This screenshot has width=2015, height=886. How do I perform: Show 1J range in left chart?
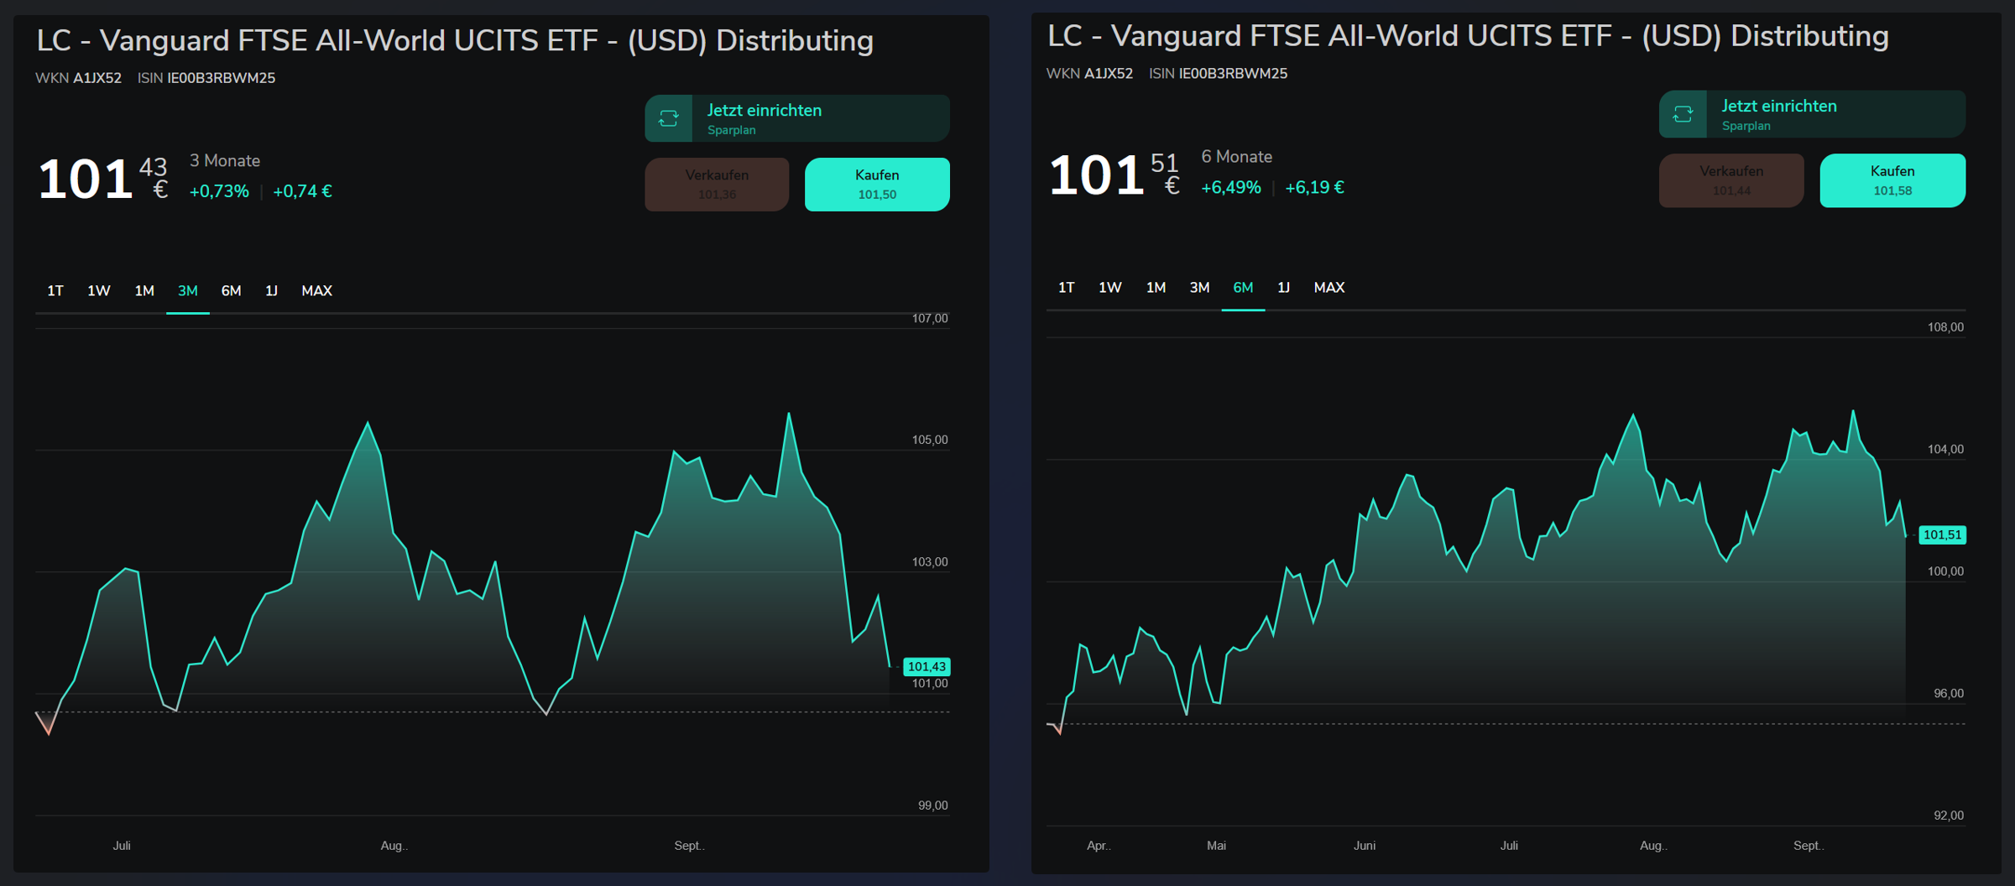pos(271,291)
